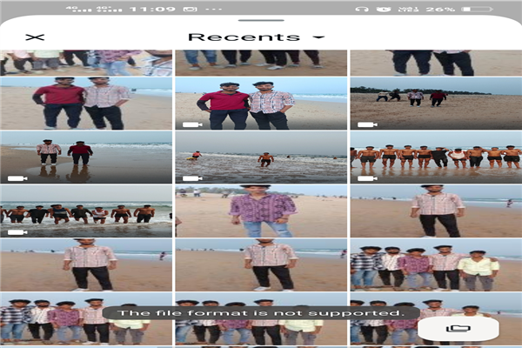Viewport: 522px width, 348px height.
Task: Open the video of two men in second column
Action: [260, 104]
